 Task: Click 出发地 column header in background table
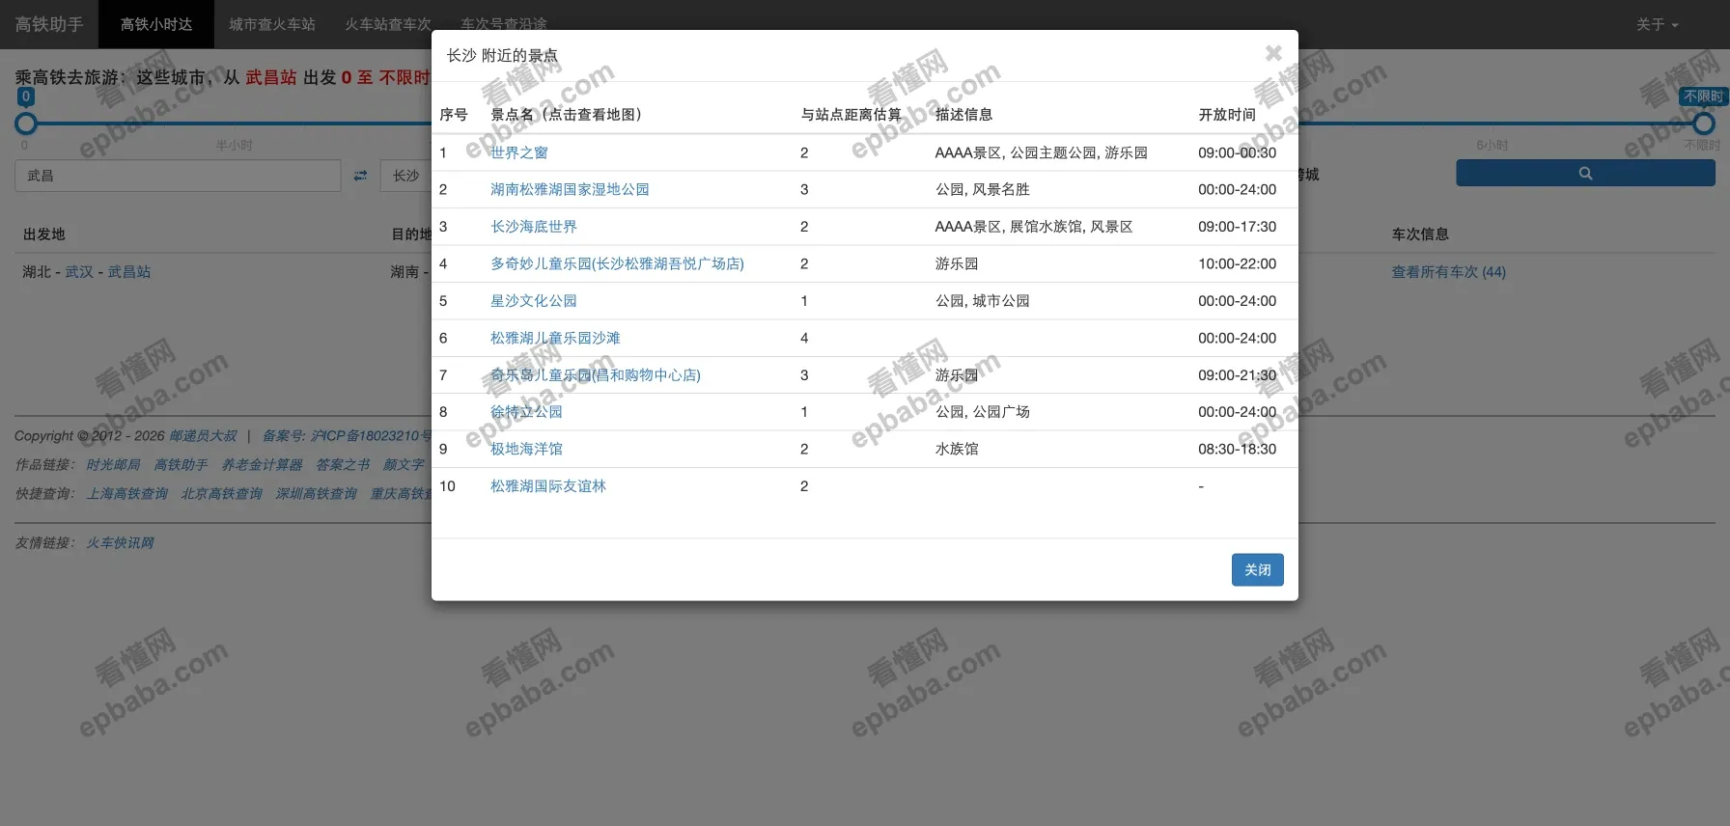(44, 234)
